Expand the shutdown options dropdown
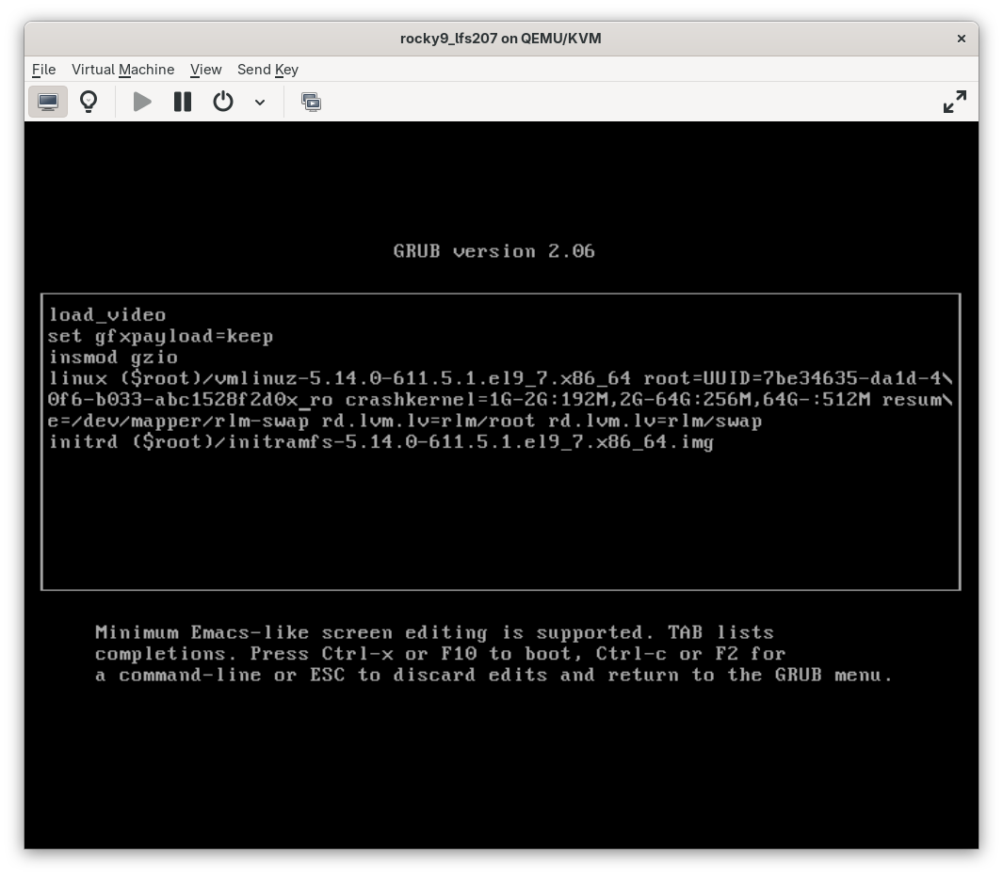The height and width of the screenshot is (876, 1003). pos(260,101)
